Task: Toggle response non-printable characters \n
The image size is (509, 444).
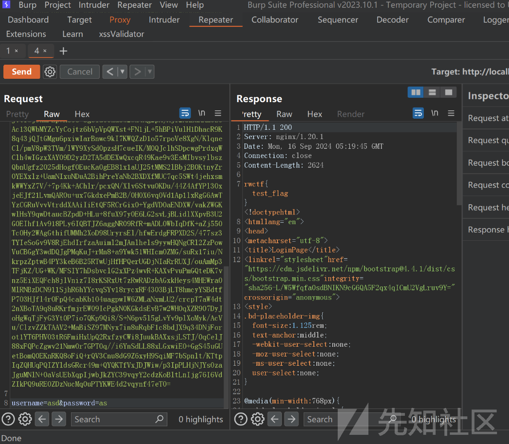Action: click(435, 113)
